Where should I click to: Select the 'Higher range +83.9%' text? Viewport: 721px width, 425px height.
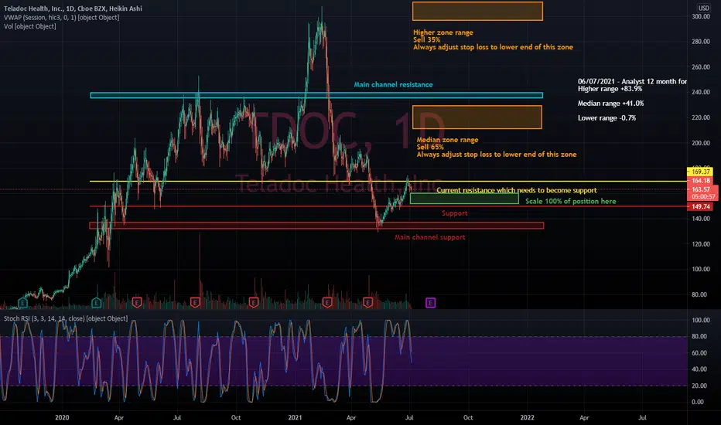pos(610,89)
